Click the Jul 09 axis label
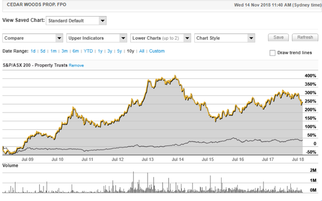This screenshot has height=201, width=322. (27, 159)
